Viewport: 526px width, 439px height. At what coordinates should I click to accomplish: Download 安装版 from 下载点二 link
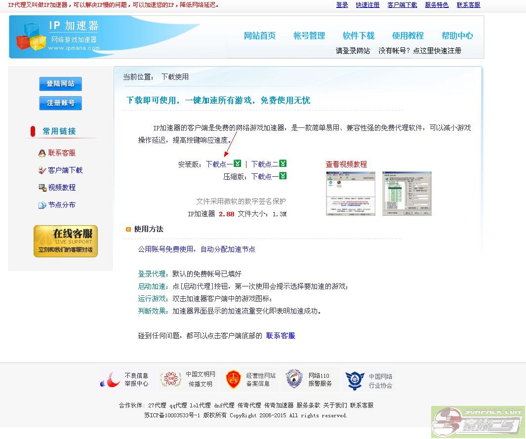point(265,164)
